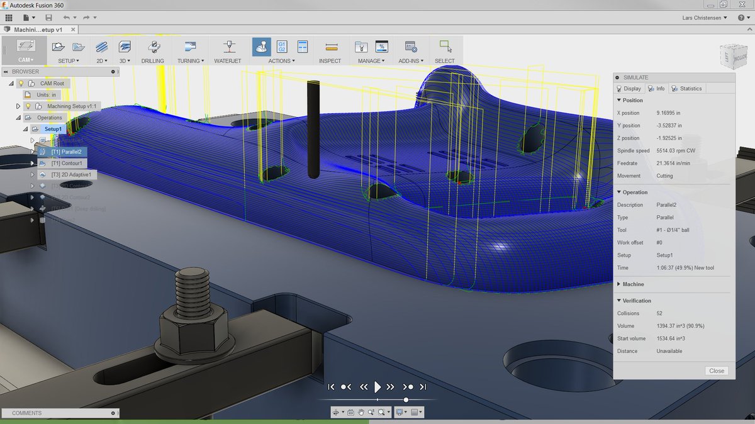The image size is (755, 424).
Task: Collapse the Setup1 tree node
Action: point(26,129)
